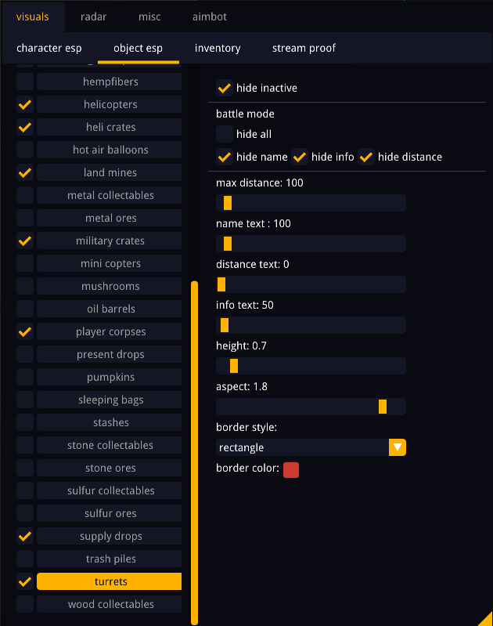Toggle the hide inactive checkbox
Image resolution: width=493 pixels, height=626 pixels.
[x=225, y=89]
